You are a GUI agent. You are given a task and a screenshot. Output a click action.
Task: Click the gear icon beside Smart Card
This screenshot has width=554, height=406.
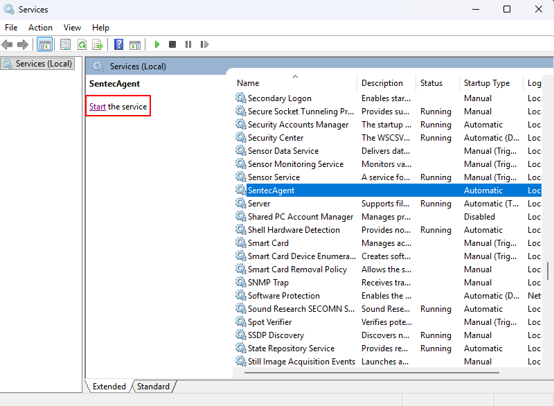tap(241, 242)
